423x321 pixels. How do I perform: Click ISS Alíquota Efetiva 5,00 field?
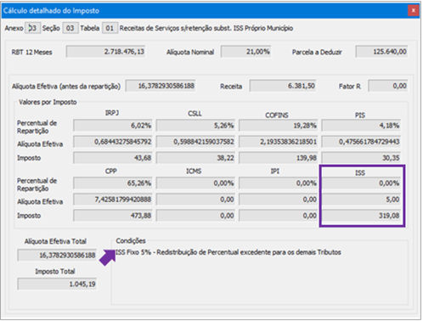361,200
